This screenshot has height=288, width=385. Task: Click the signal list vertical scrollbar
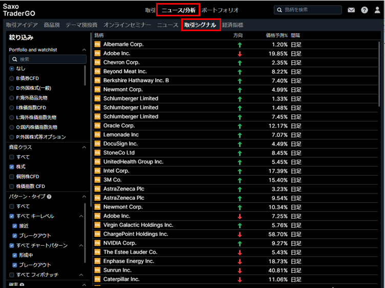(x=379, y=74)
